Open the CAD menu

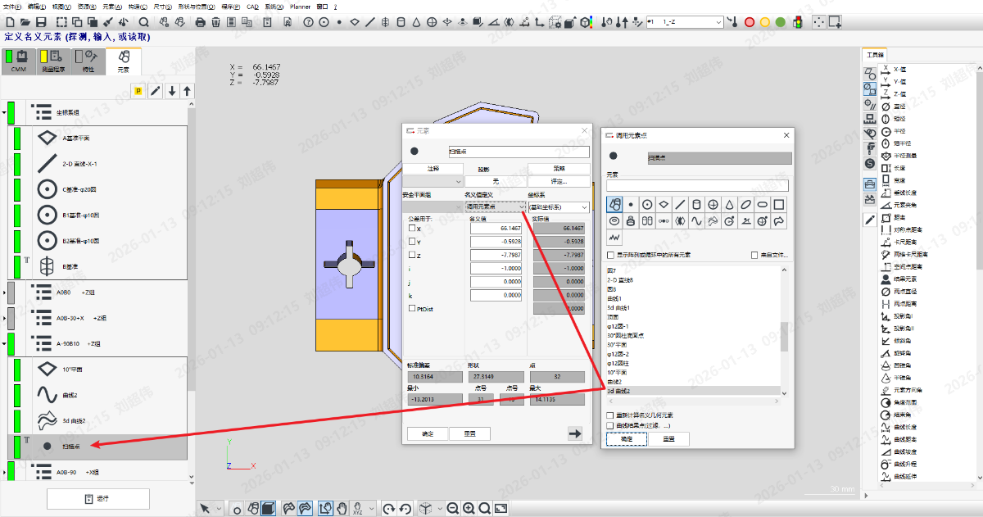click(x=251, y=7)
